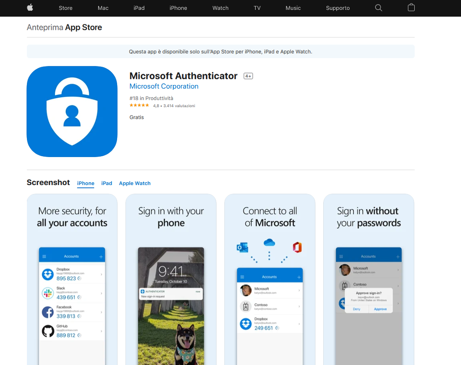Image resolution: width=461 pixels, height=365 pixels.
Task: Click the Microsoft Authenticator app icon
Action: pyautogui.click(x=72, y=112)
